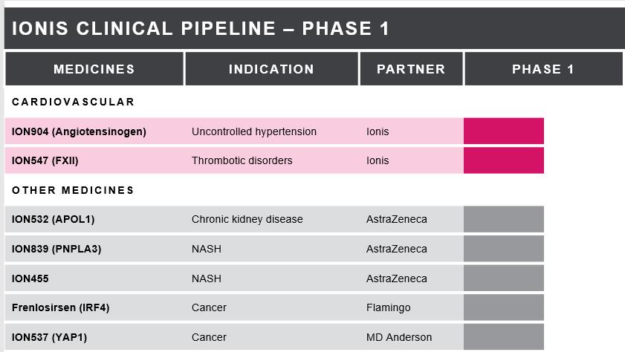
Task: Click the MD Anderson partner cell
Action: click(399, 337)
